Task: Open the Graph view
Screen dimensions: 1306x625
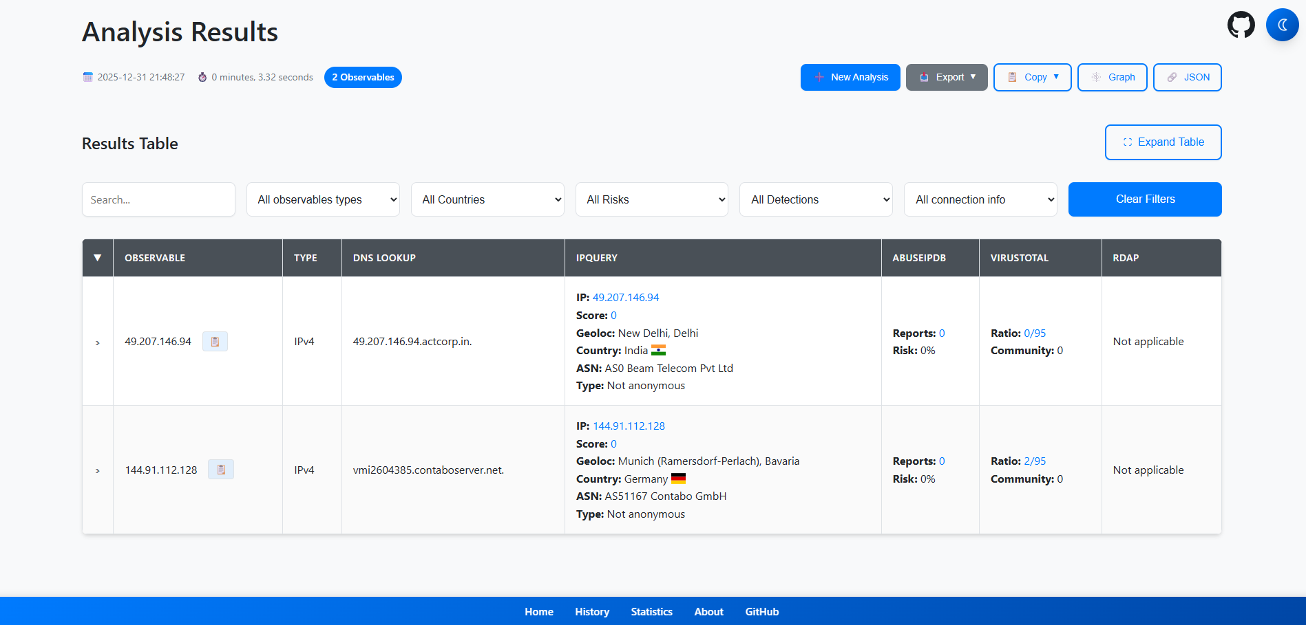Action: click(x=1112, y=77)
